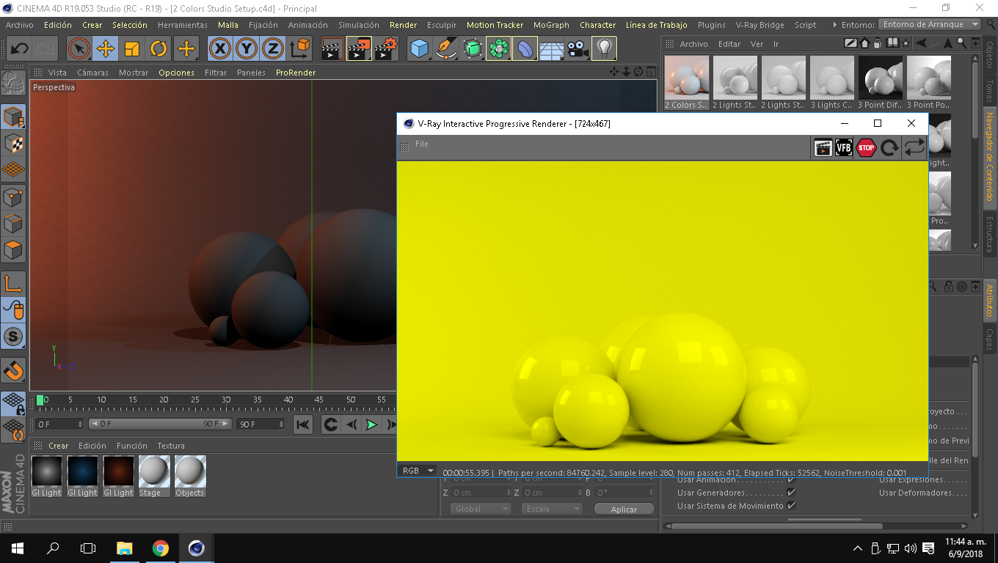998x563 pixels.
Task: Add a cube primitive object
Action: [419, 49]
